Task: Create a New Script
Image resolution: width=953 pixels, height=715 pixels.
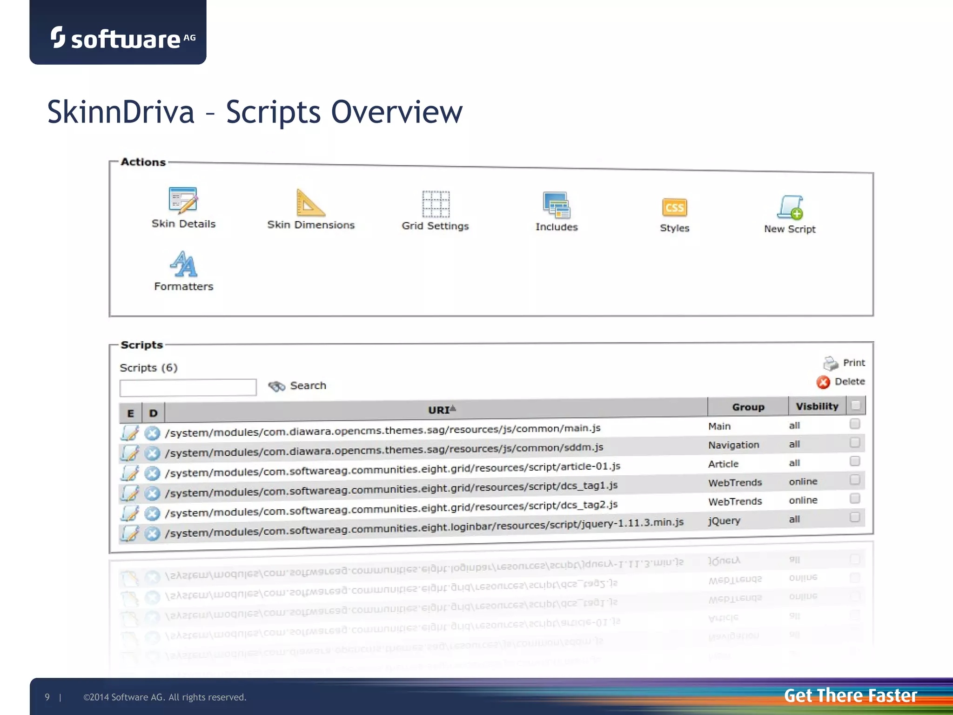Action: tap(790, 208)
